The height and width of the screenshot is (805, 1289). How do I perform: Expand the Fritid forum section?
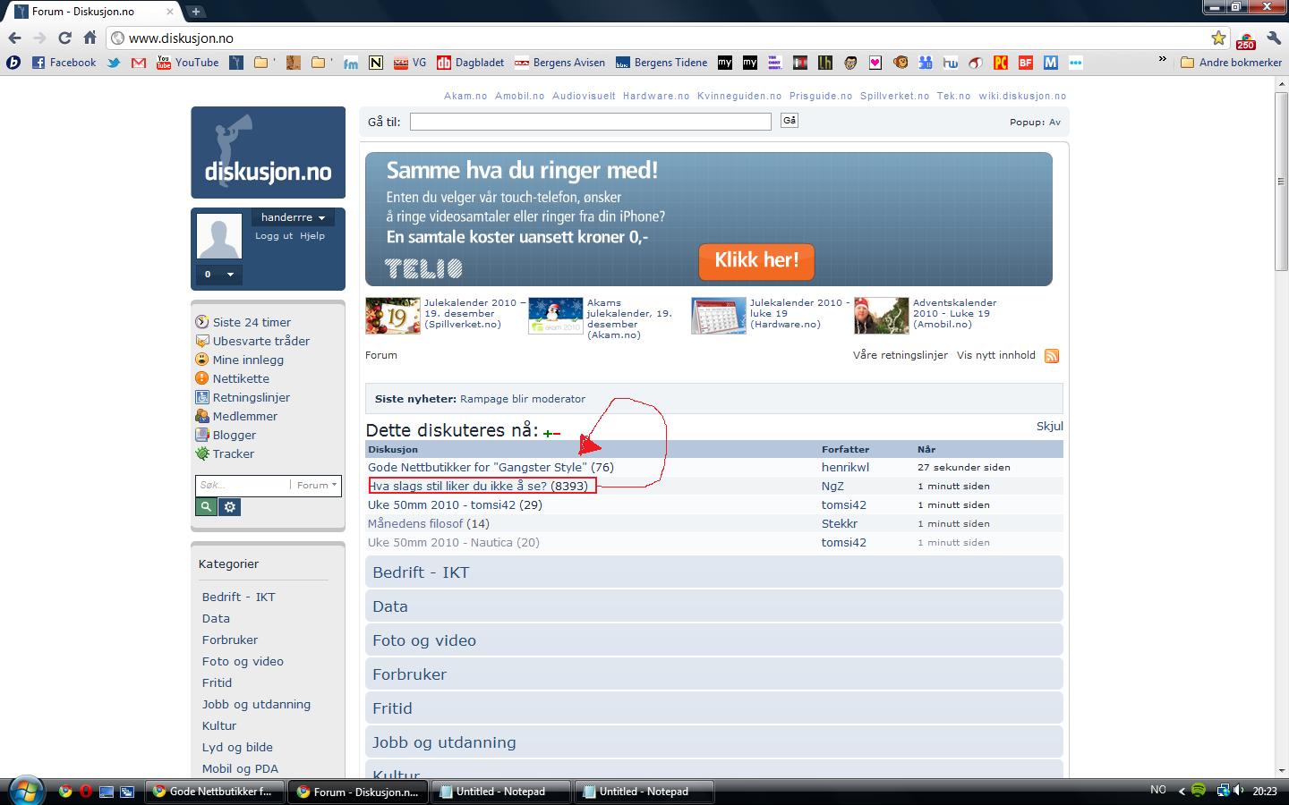(x=713, y=708)
